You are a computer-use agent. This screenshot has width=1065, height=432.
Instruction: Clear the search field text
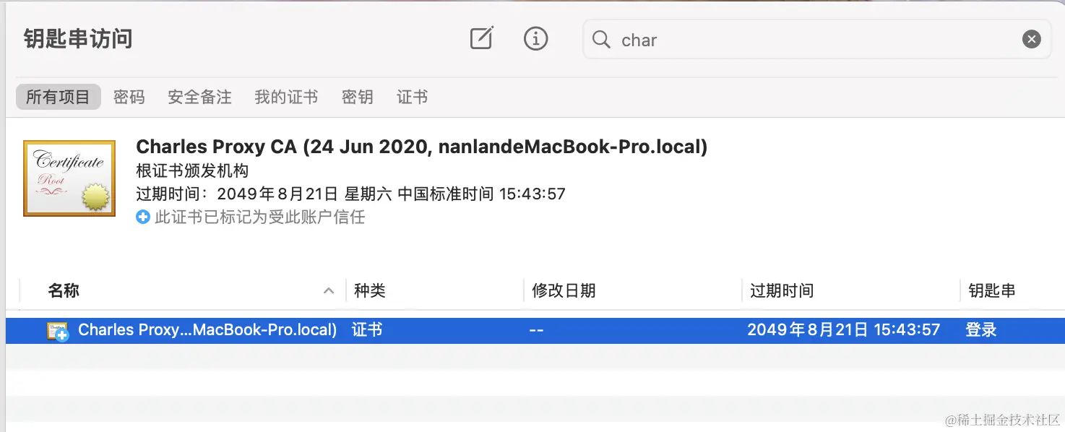click(1032, 40)
